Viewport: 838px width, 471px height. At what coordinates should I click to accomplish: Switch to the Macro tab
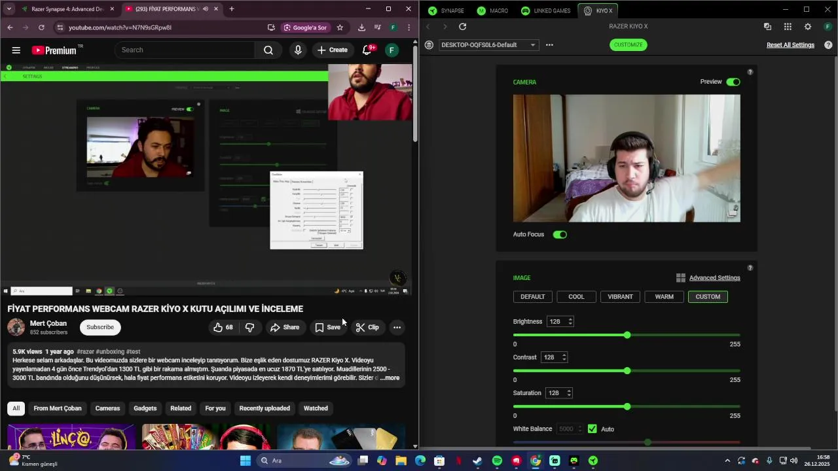tap(492, 10)
